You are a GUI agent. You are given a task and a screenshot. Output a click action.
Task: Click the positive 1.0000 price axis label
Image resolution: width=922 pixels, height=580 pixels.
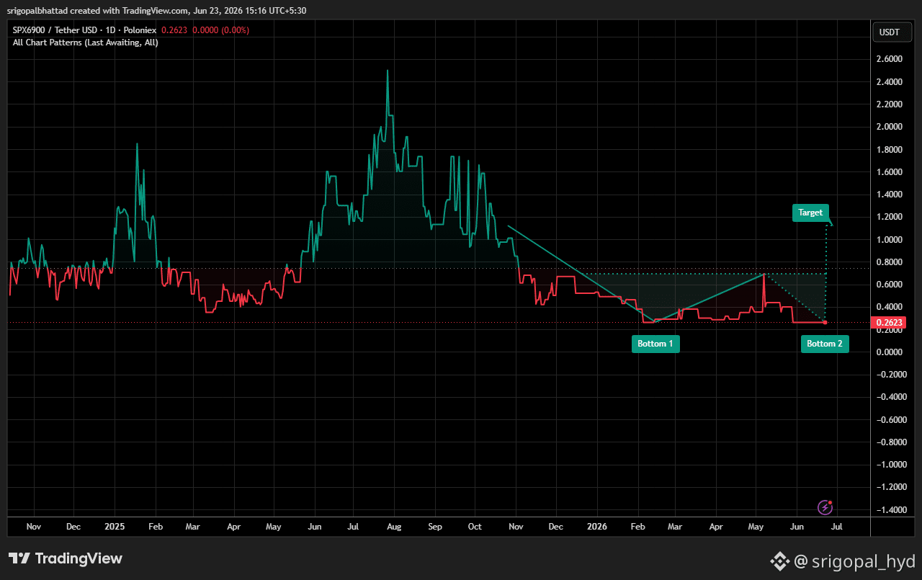coord(890,240)
